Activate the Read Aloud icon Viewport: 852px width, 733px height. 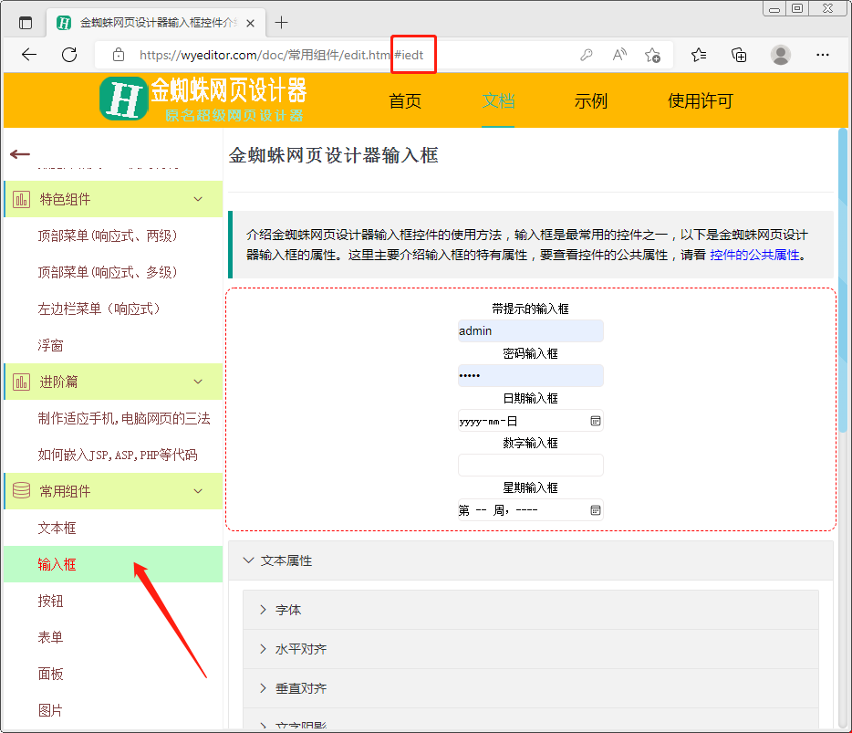[x=619, y=55]
